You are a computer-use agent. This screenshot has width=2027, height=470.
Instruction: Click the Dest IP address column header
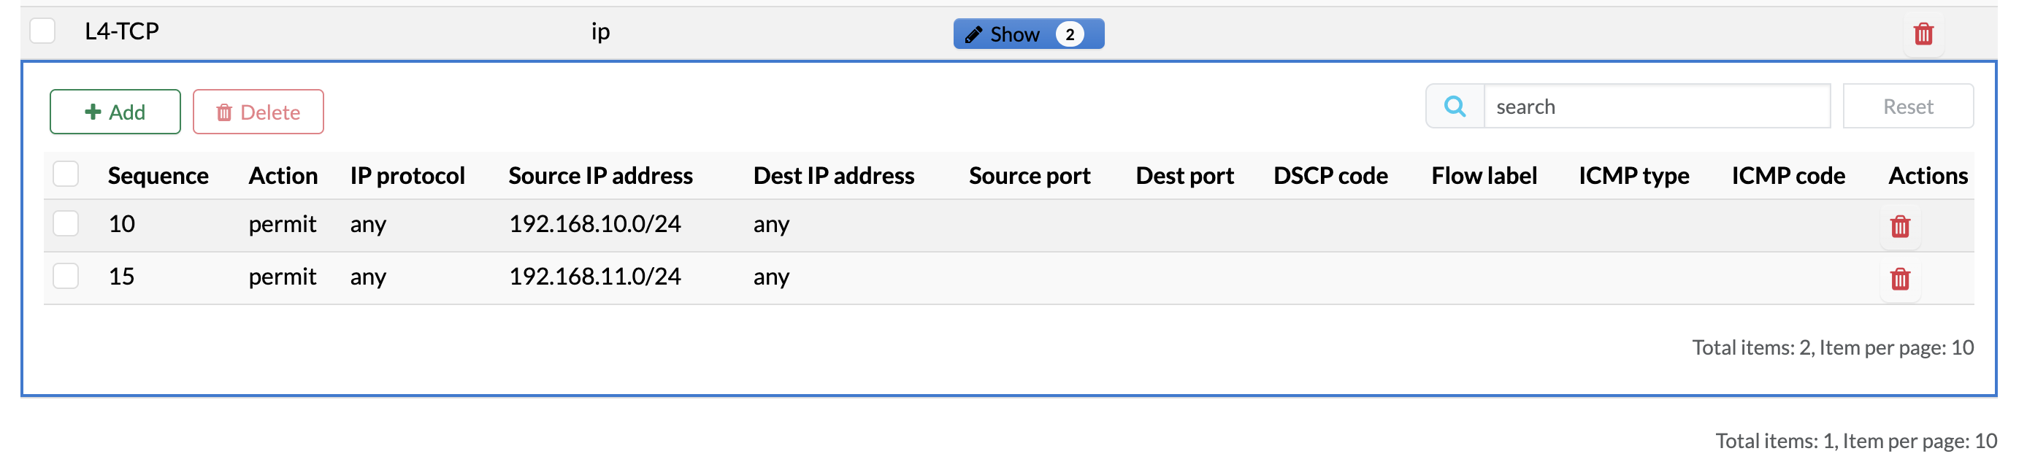tap(833, 175)
